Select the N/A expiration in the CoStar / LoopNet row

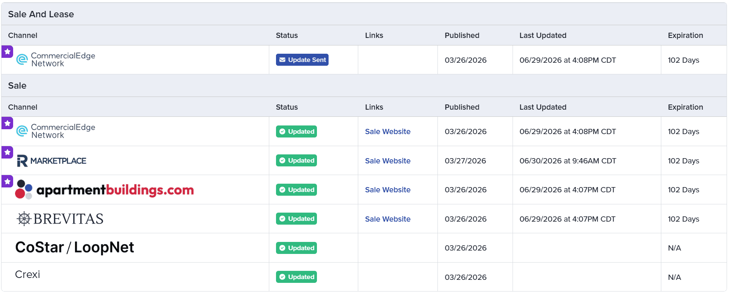(674, 248)
